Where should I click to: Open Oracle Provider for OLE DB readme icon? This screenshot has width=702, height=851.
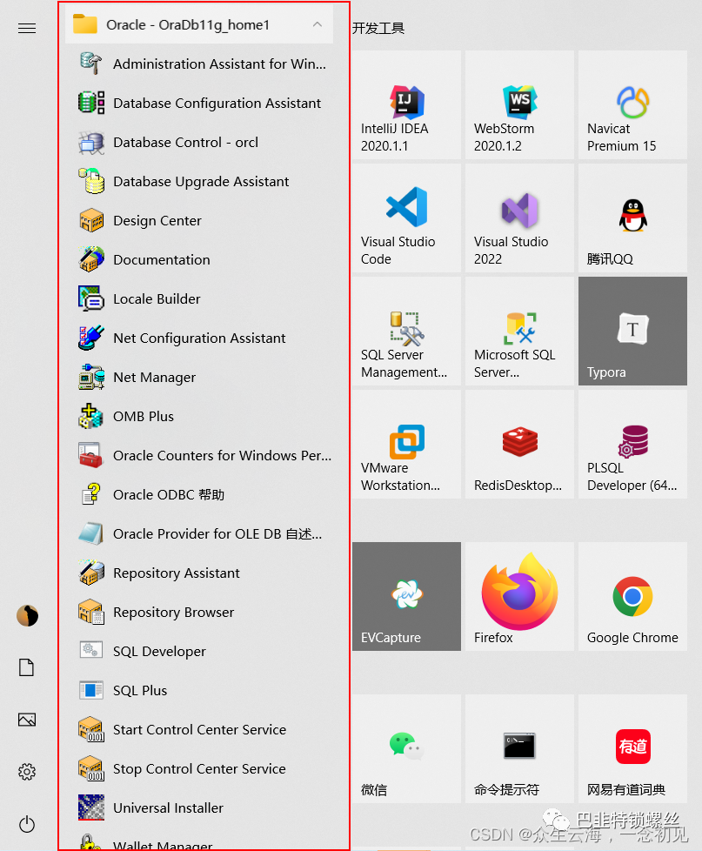pyautogui.click(x=91, y=533)
